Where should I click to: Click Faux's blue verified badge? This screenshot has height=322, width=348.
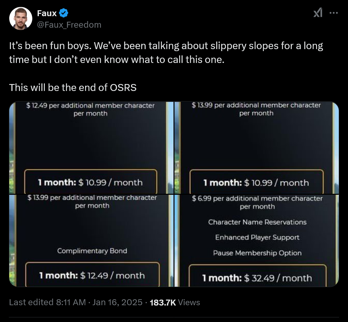(63, 13)
